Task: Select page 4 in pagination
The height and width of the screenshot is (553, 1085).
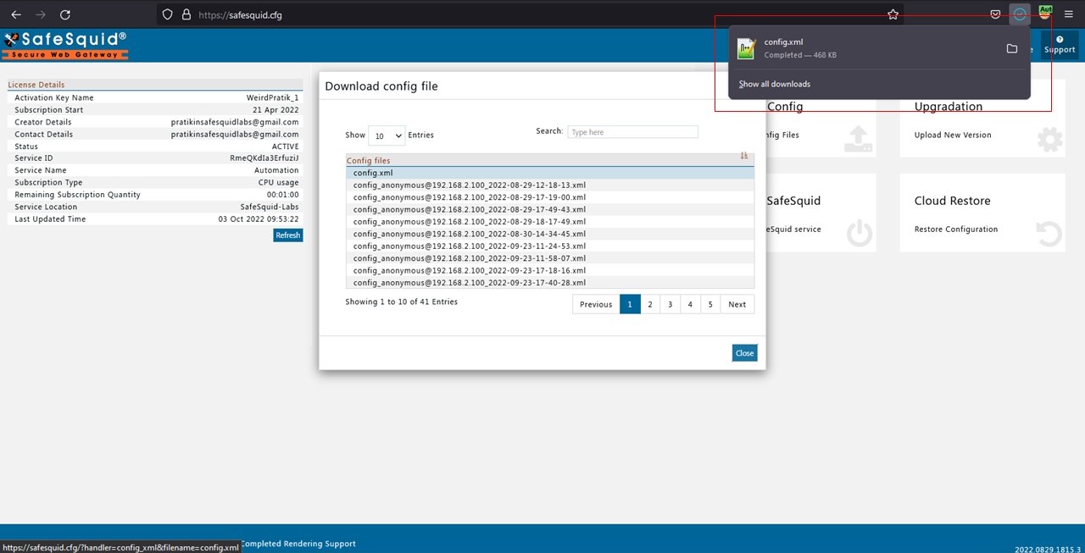Action: (690, 304)
